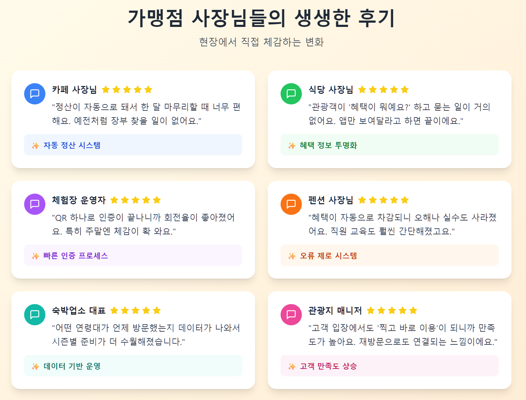
Task: Click the star rating for 관광지 매니저
Action: coord(392,310)
